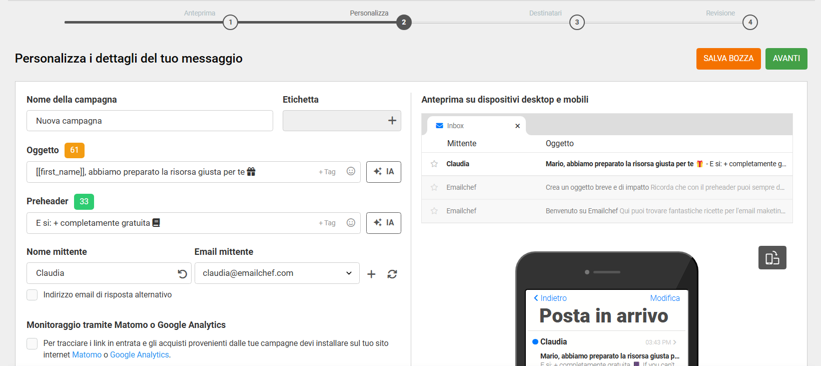Enable Matomo or Google Analytics tracking checkbox

coord(33,343)
